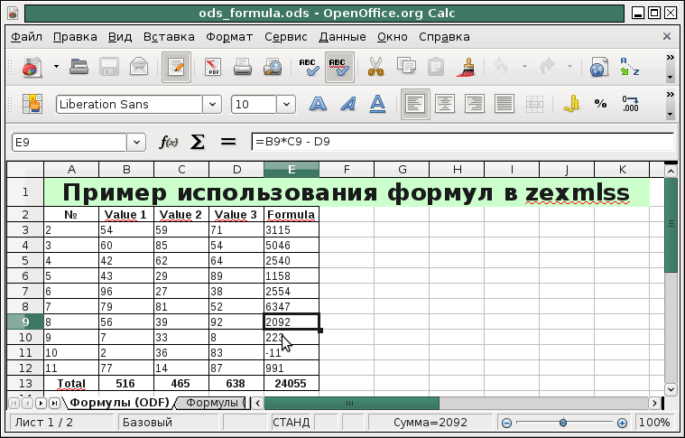The image size is (685, 438).
Task: Click the Hyperlink globe icon
Action: (x=599, y=67)
